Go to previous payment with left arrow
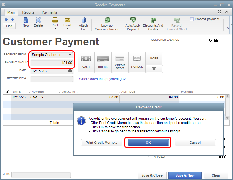This screenshot has width=233, height=180. coord(6,20)
